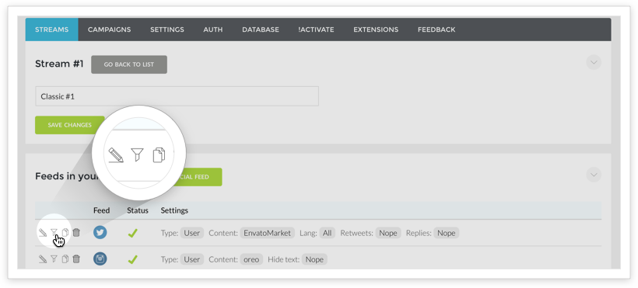Duplicate the oreo Instagram feed with copy icon

[65, 259]
